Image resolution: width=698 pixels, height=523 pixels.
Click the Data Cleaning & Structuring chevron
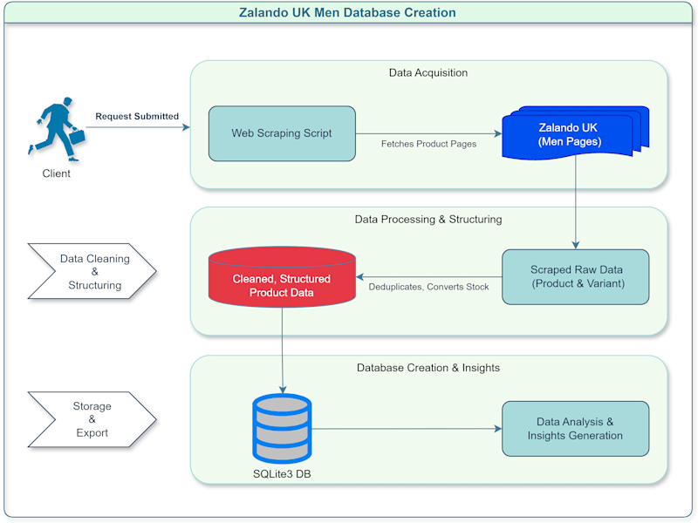(x=92, y=271)
